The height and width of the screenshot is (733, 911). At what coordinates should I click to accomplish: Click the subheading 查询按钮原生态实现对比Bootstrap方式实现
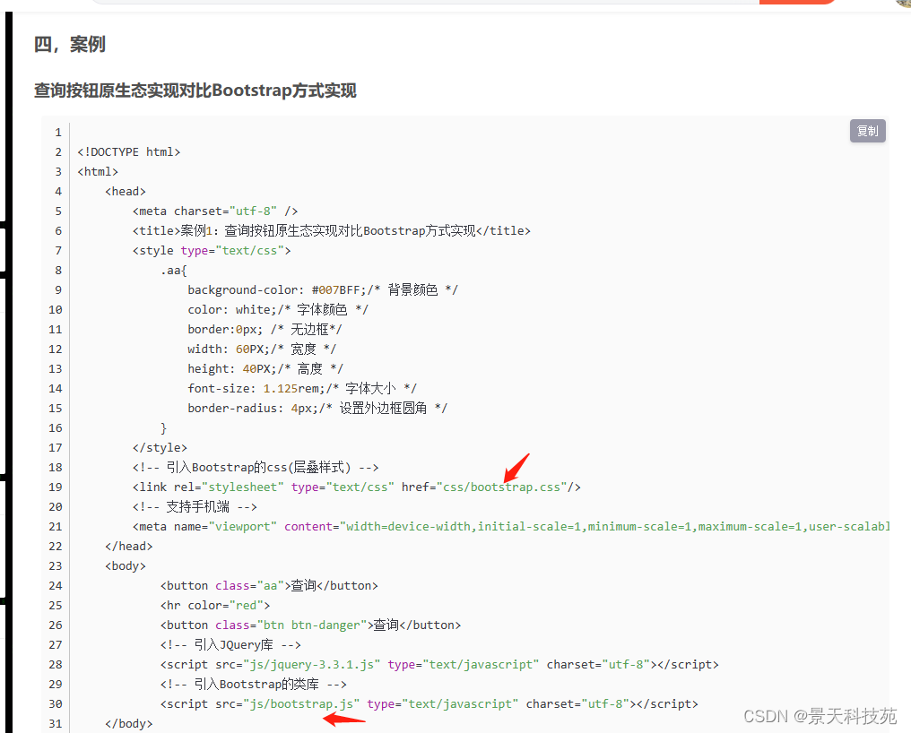coord(195,91)
